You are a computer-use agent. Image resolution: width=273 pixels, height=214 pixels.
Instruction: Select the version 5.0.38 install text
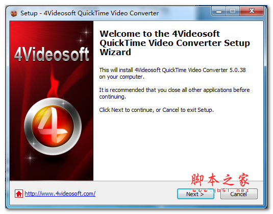pos(172,74)
